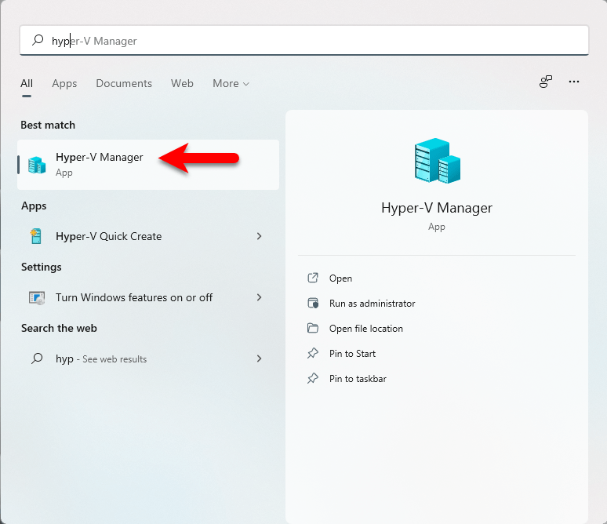Viewport: 607px width, 524px height.
Task: Click inside the search text field
Action: (x=304, y=40)
